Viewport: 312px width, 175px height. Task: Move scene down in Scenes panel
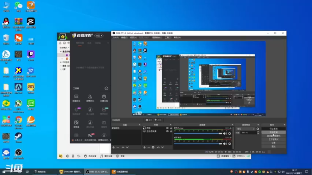tap(128, 147)
